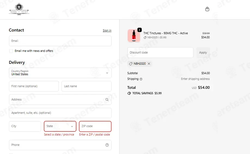Focus the Apartment, suite, etc. field
The image size is (250, 154).
60,113
